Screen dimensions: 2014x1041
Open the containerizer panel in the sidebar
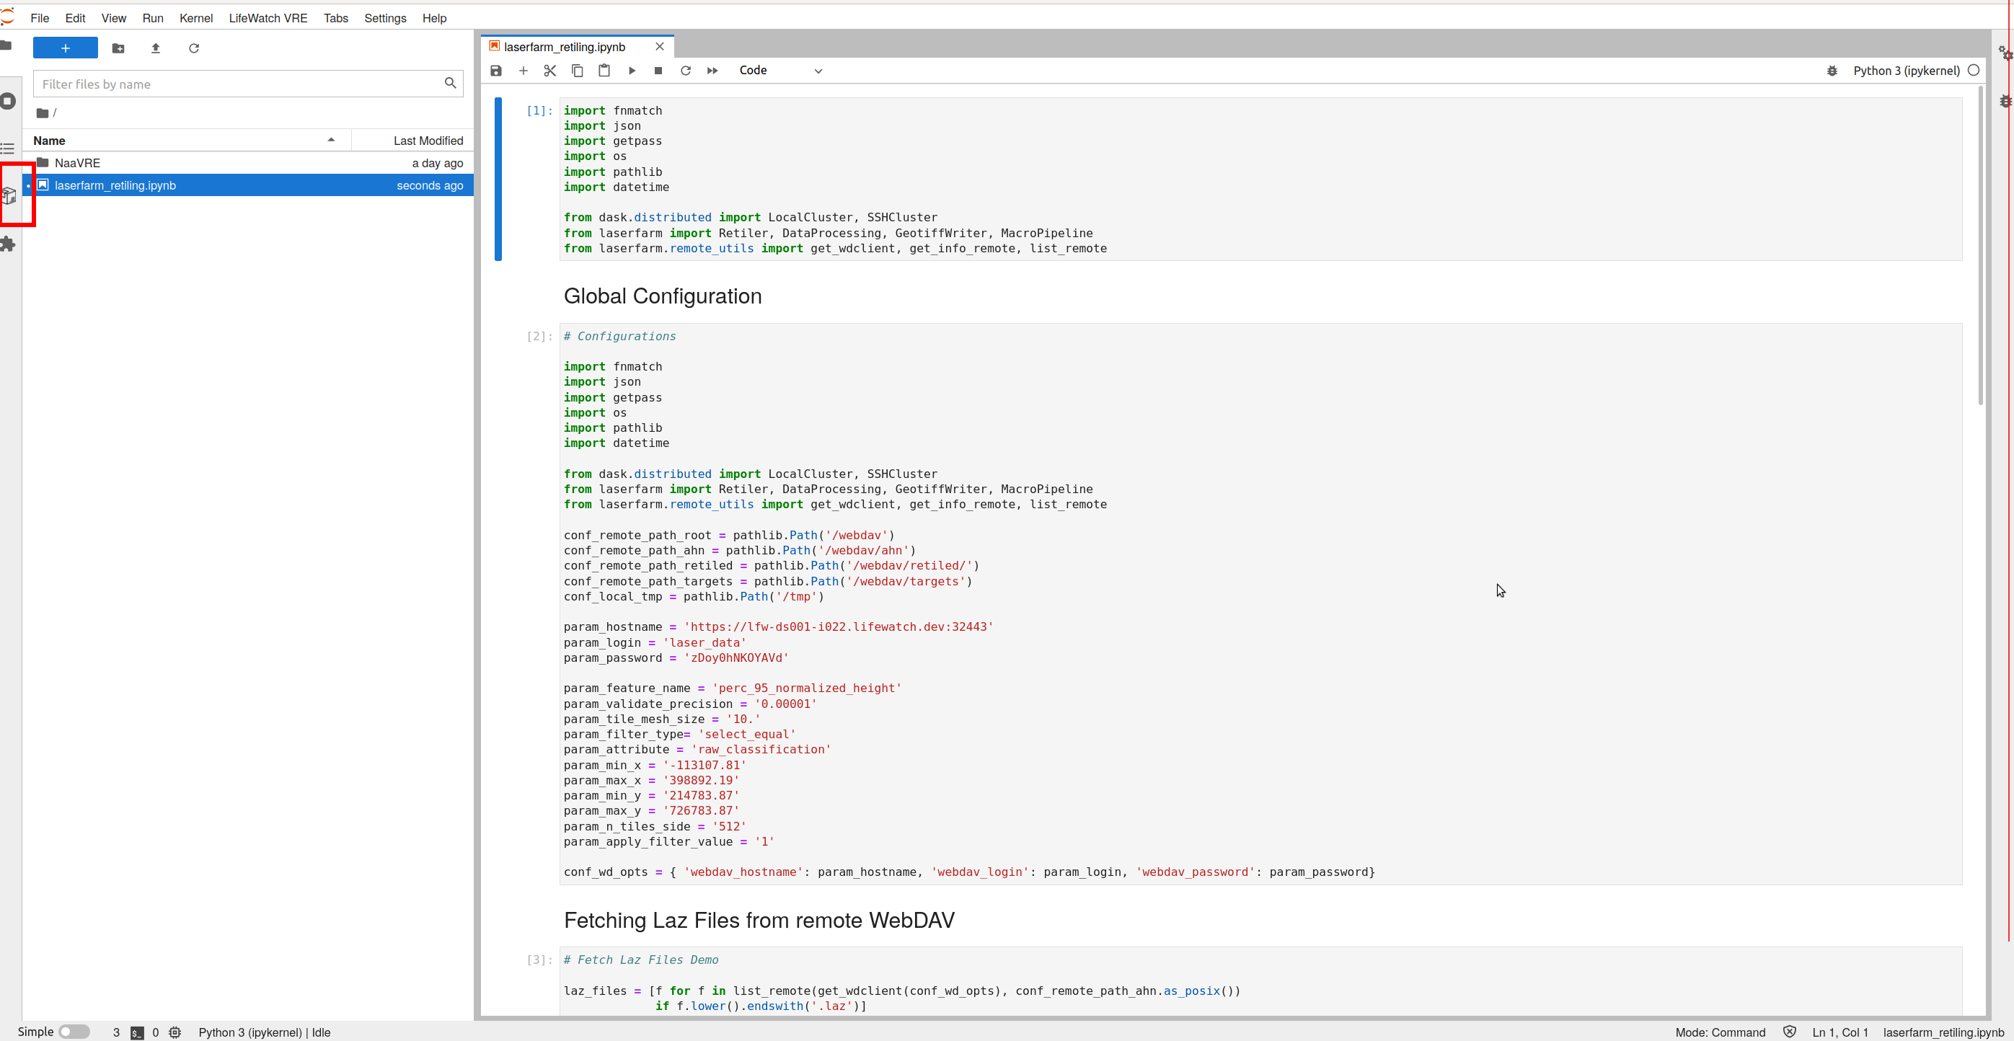(9, 196)
